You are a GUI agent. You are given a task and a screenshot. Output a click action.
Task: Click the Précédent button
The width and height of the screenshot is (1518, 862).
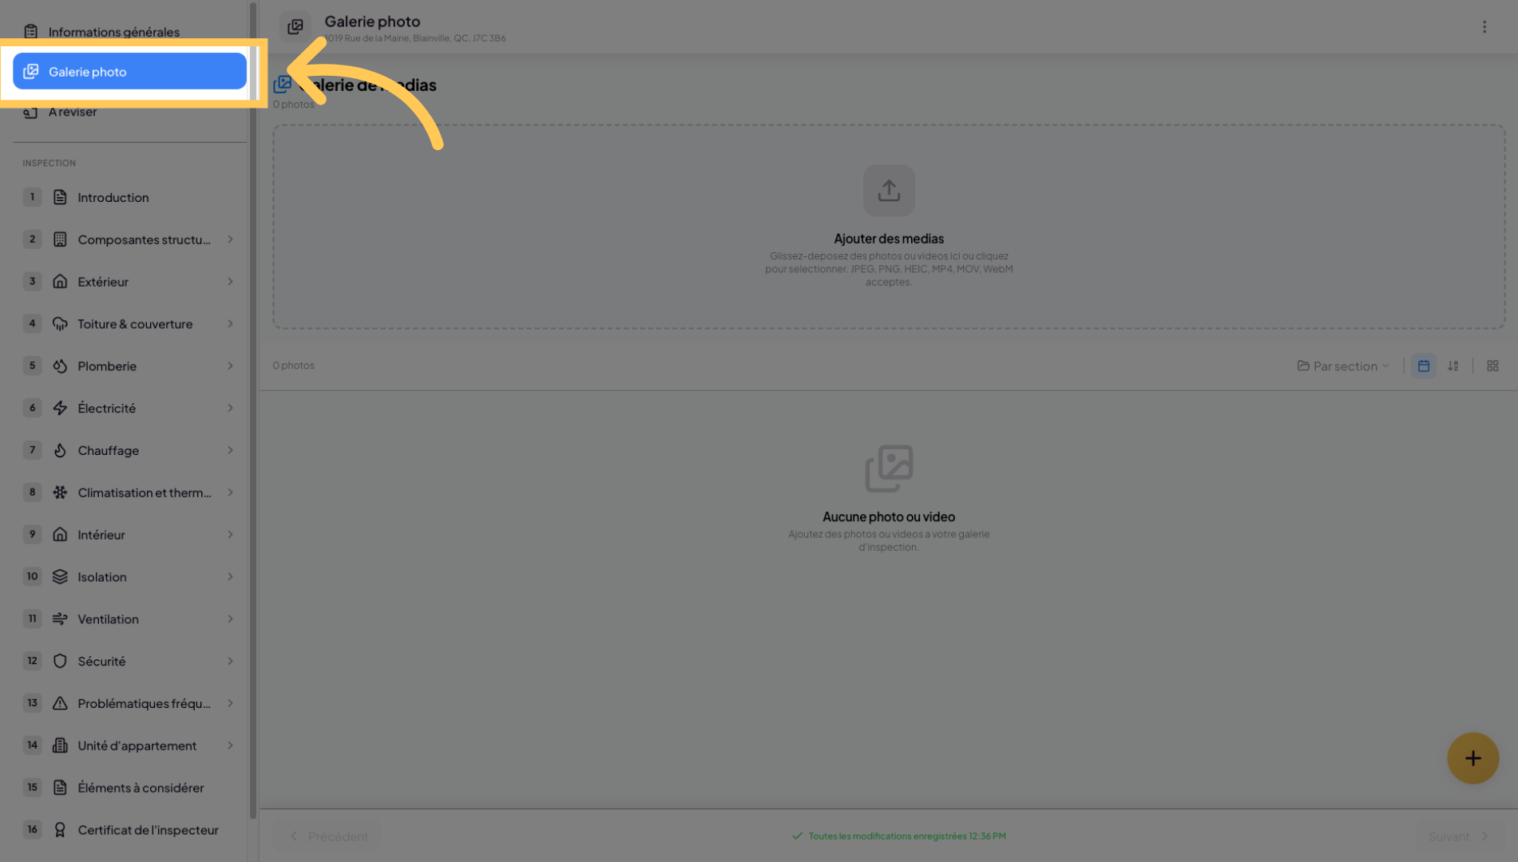327,836
